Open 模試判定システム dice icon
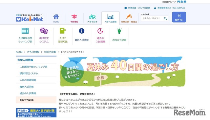 pos(44,31)
